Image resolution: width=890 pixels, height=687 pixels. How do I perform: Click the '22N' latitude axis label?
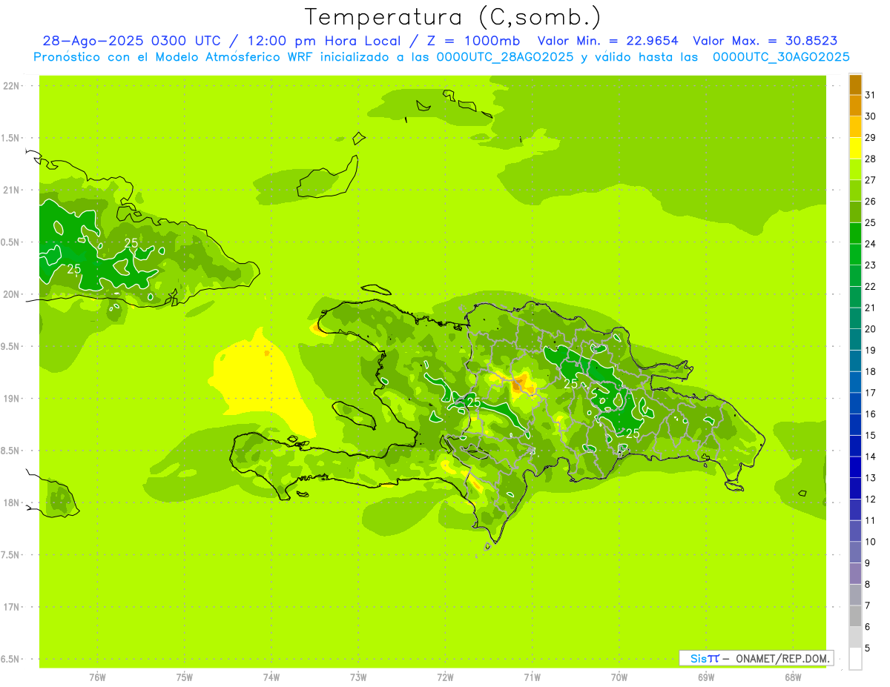[x=13, y=86]
